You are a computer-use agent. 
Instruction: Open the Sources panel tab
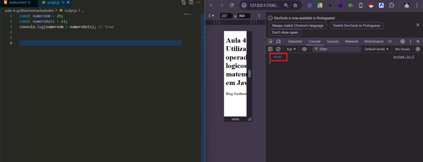click(333, 42)
